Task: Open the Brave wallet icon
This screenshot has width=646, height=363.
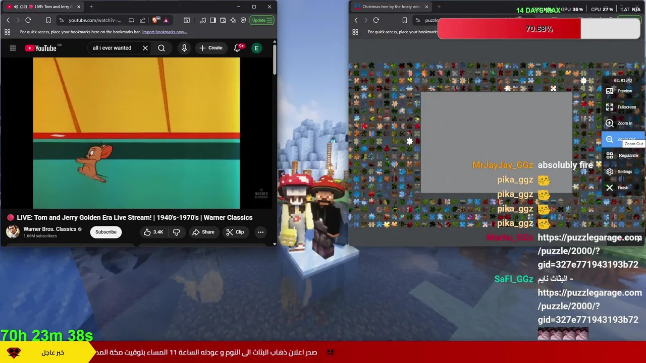Action: pos(223,20)
